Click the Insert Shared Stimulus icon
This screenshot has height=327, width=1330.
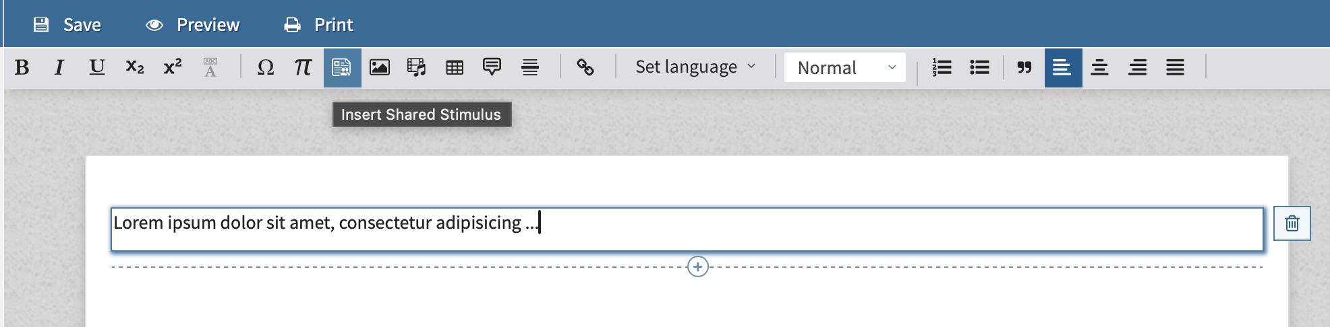tap(342, 67)
